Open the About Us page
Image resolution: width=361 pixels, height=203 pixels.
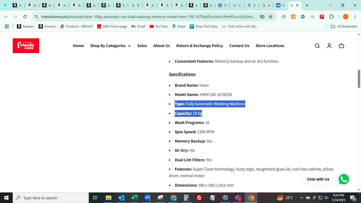click(x=161, y=46)
